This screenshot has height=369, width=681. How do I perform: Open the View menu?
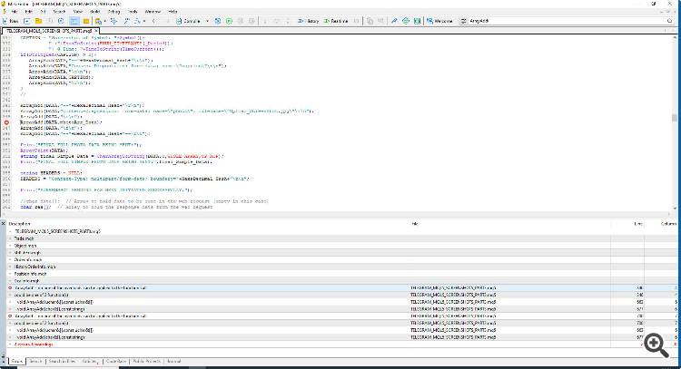[x=78, y=12]
